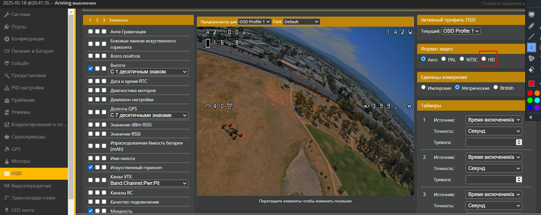Enable Анти-Гравитация for OSD profile 1
Screen dimensions: 541x215
pyautogui.click(x=91, y=32)
